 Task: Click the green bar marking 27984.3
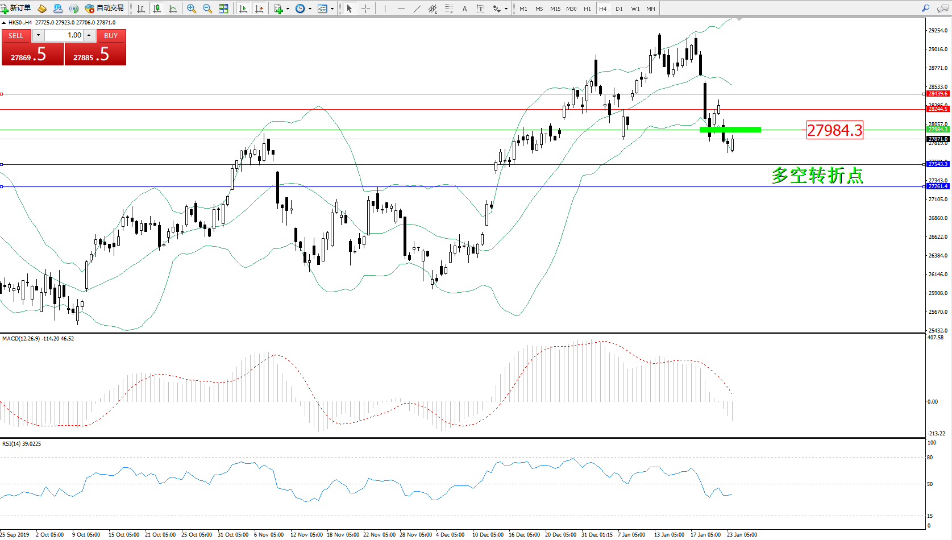coord(730,130)
